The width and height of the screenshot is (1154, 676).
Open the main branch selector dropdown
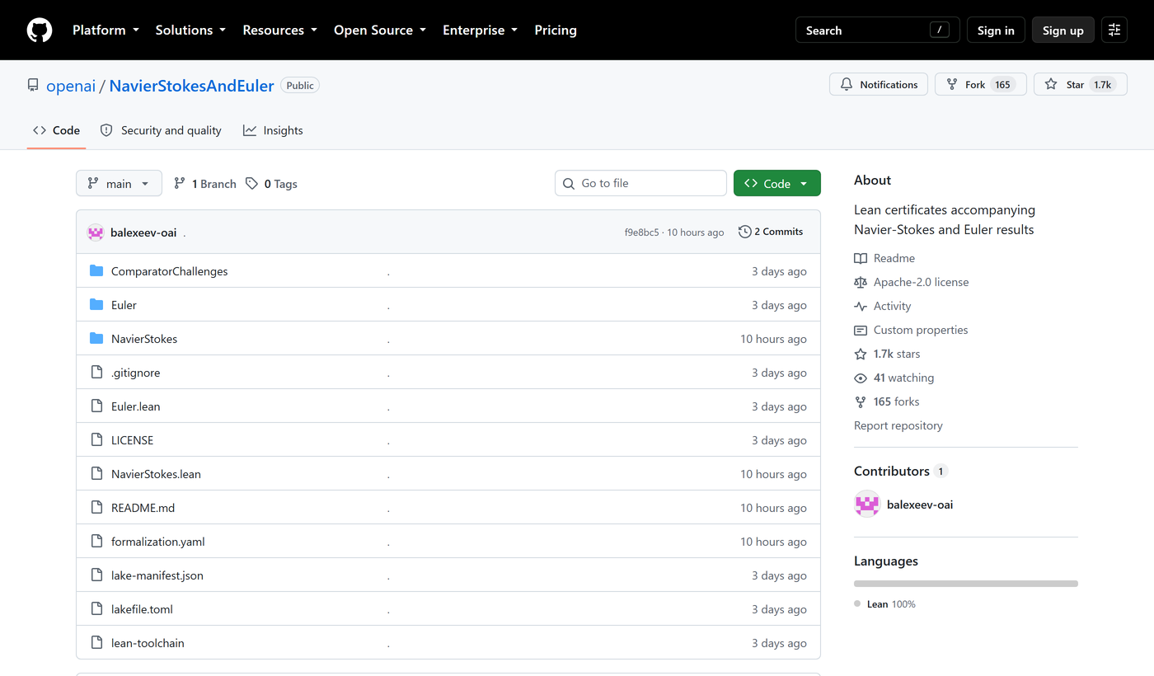[119, 184]
